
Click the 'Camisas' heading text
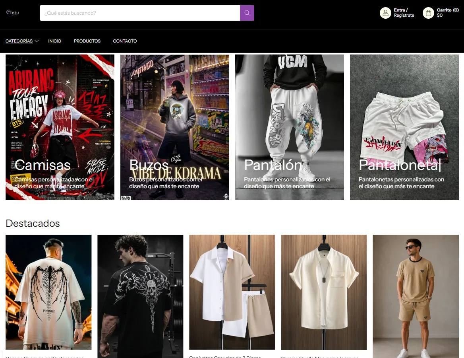coord(43,165)
